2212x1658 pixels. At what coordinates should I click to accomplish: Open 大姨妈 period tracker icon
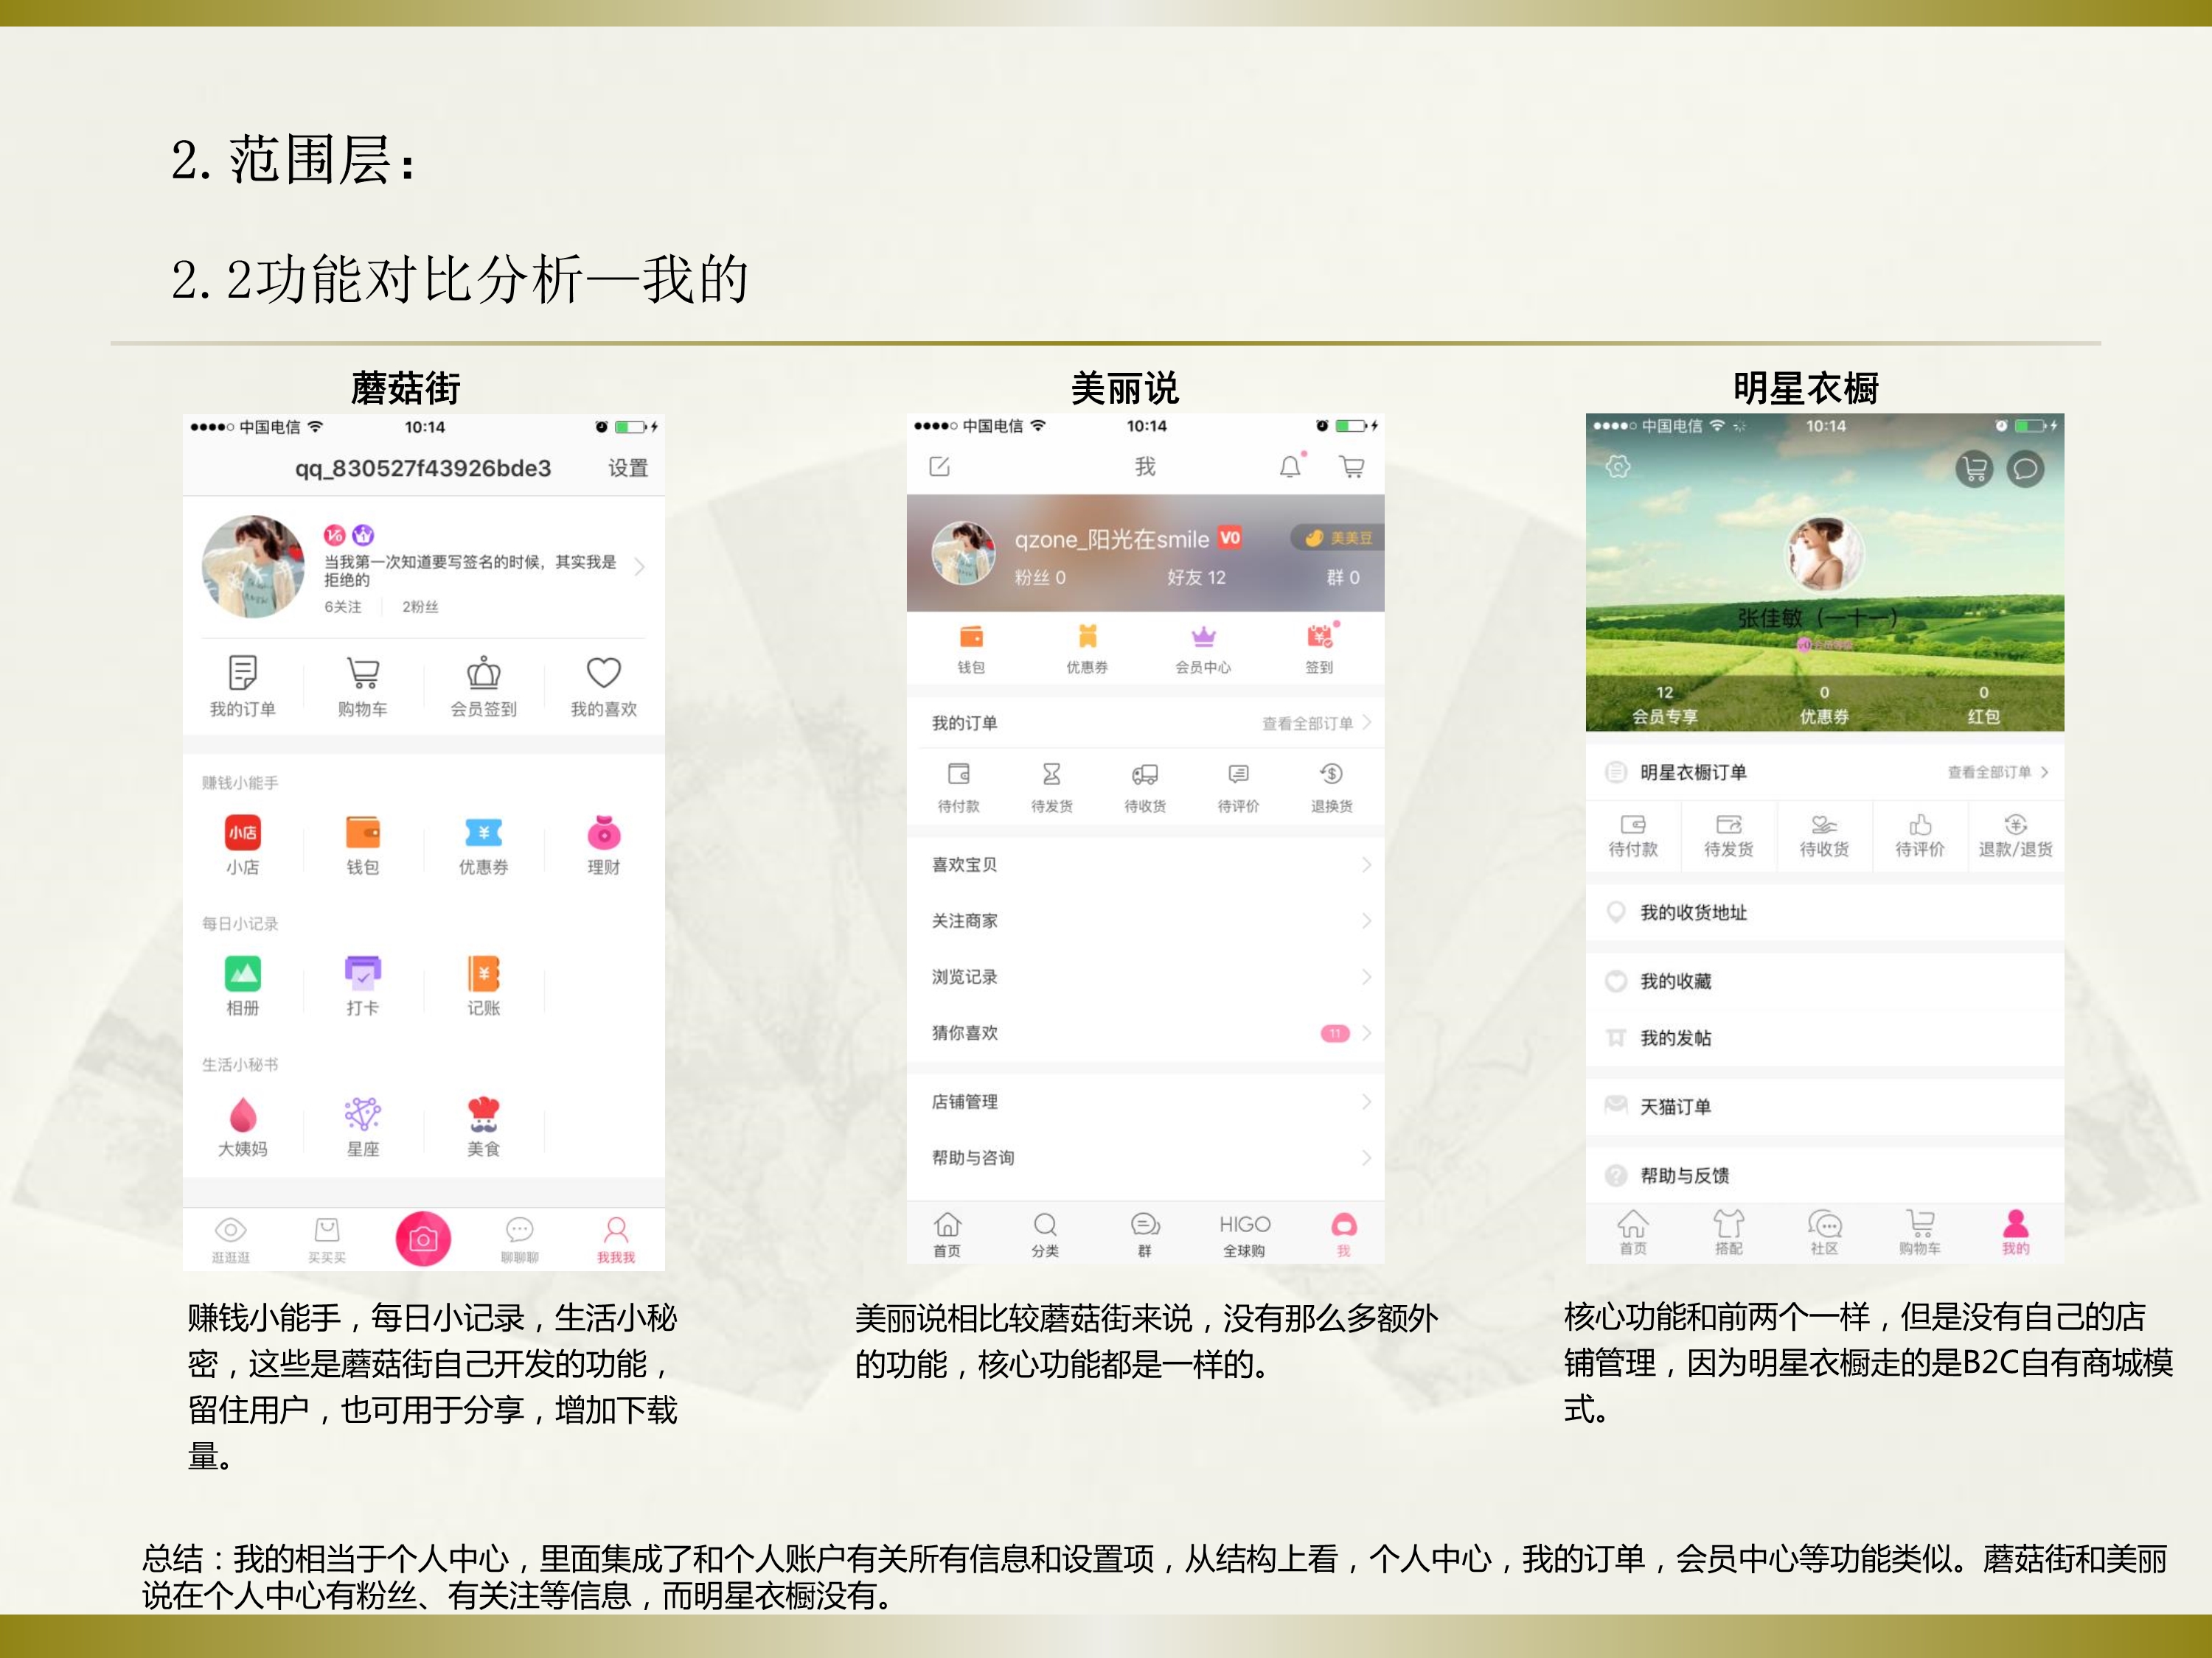pyautogui.click(x=242, y=1116)
